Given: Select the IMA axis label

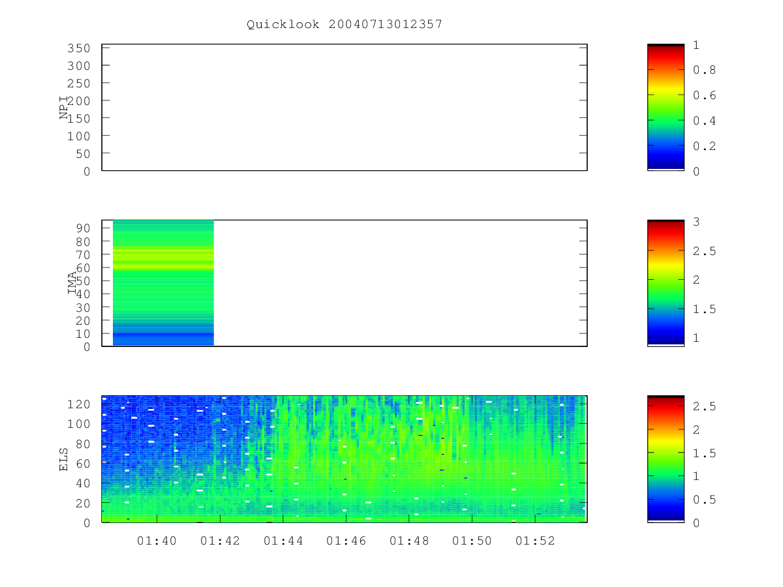Looking at the screenshot, I should pyautogui.click(x=72, y=284).
